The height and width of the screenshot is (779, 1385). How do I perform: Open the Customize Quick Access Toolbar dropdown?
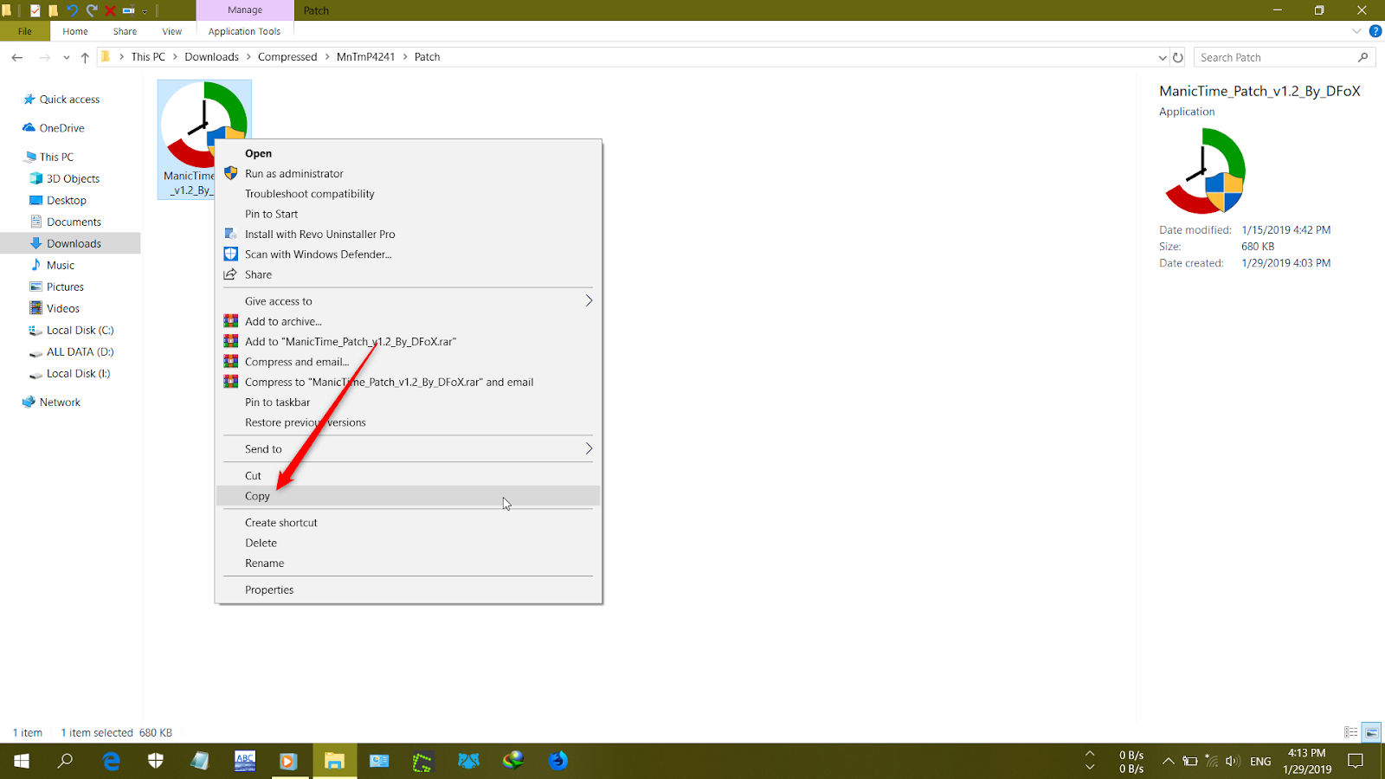pyautogui.click(x=145, y=11)
